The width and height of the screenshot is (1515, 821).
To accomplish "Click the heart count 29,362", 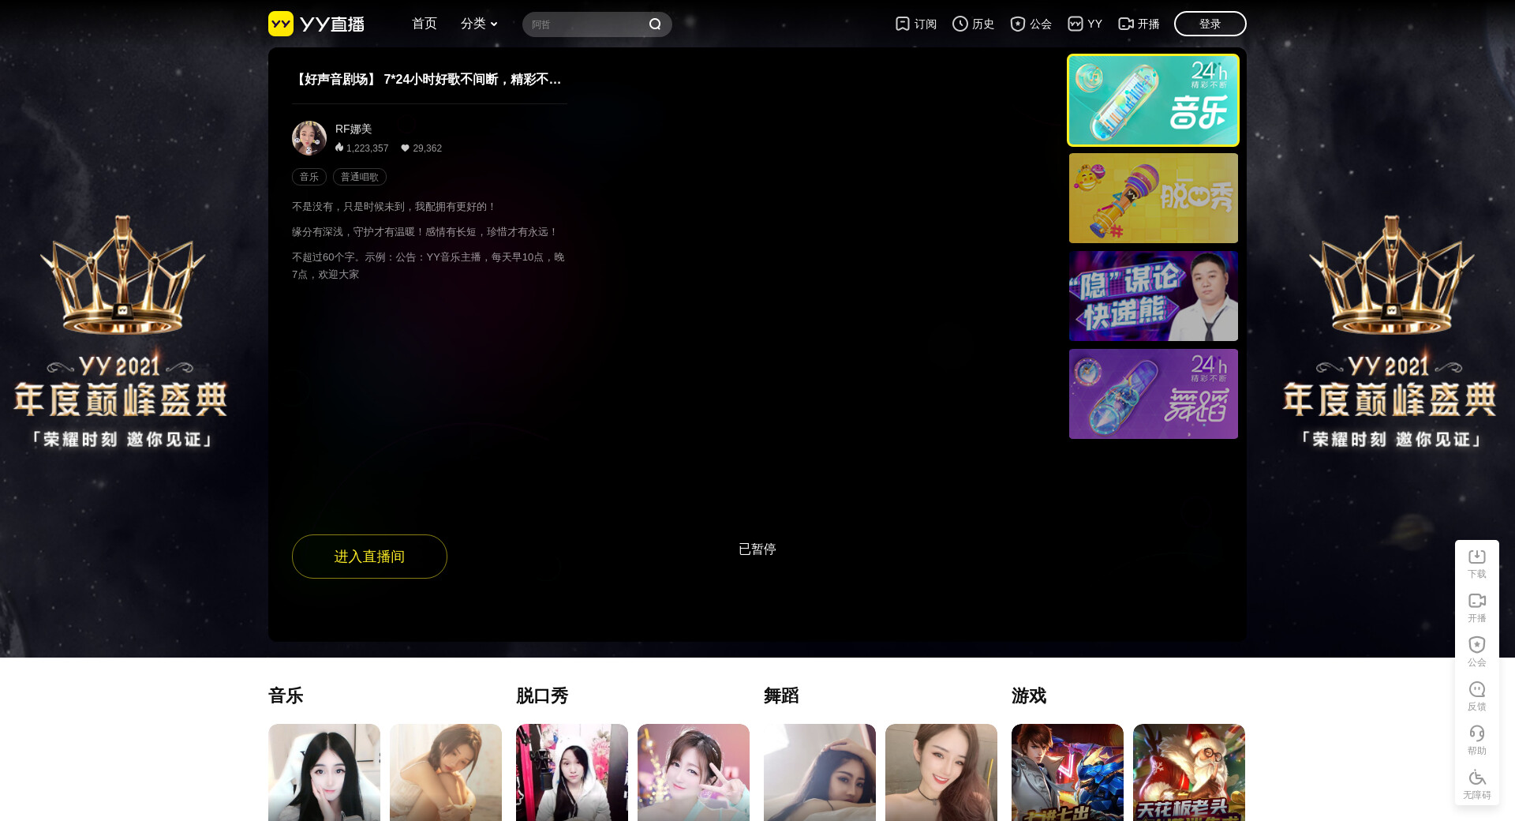I will click(421, 148).
